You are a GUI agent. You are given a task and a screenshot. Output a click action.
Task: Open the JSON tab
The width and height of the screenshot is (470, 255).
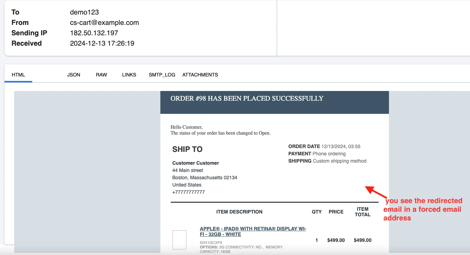(x=73, y=75)
